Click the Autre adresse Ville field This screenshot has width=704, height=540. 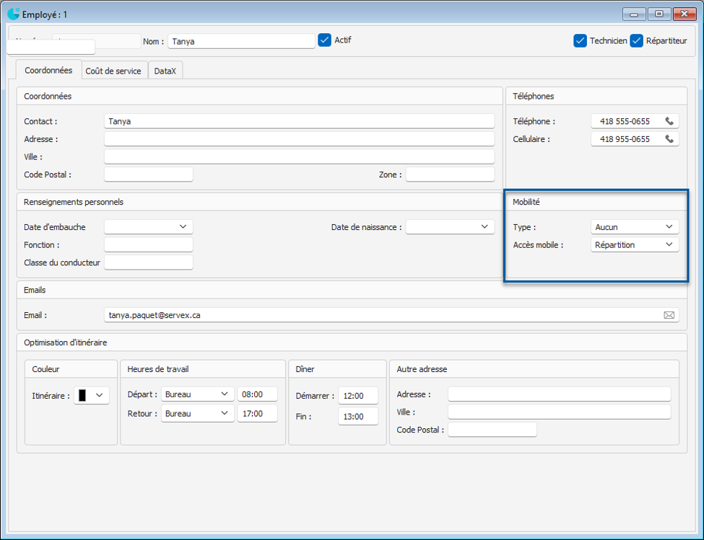(x=560, y=412)
